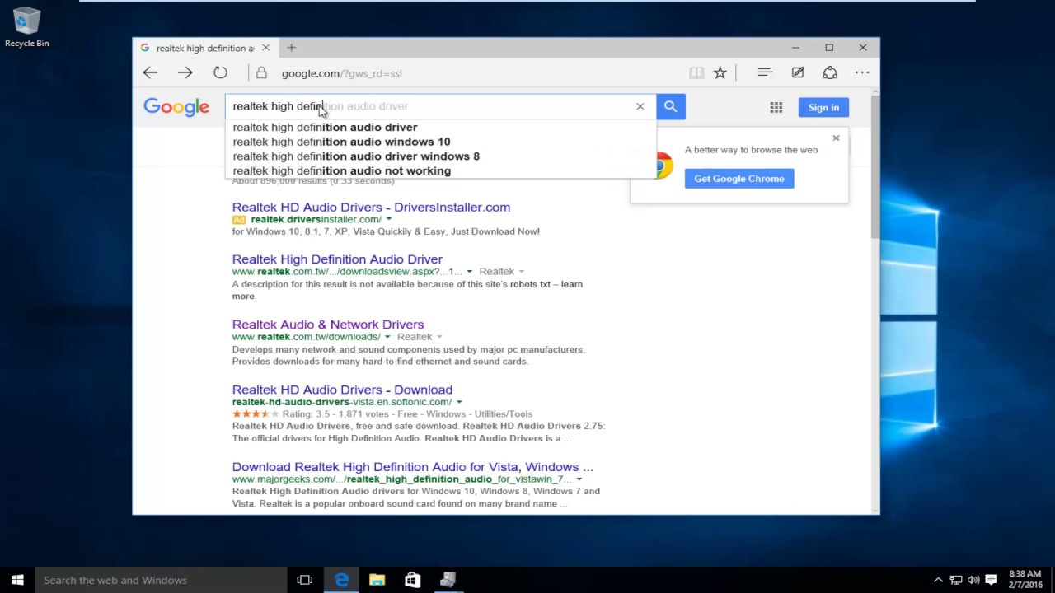The height and width of the screenshot is (593, 1055).
Task: Click the Google logo
Action: [176, 107]
